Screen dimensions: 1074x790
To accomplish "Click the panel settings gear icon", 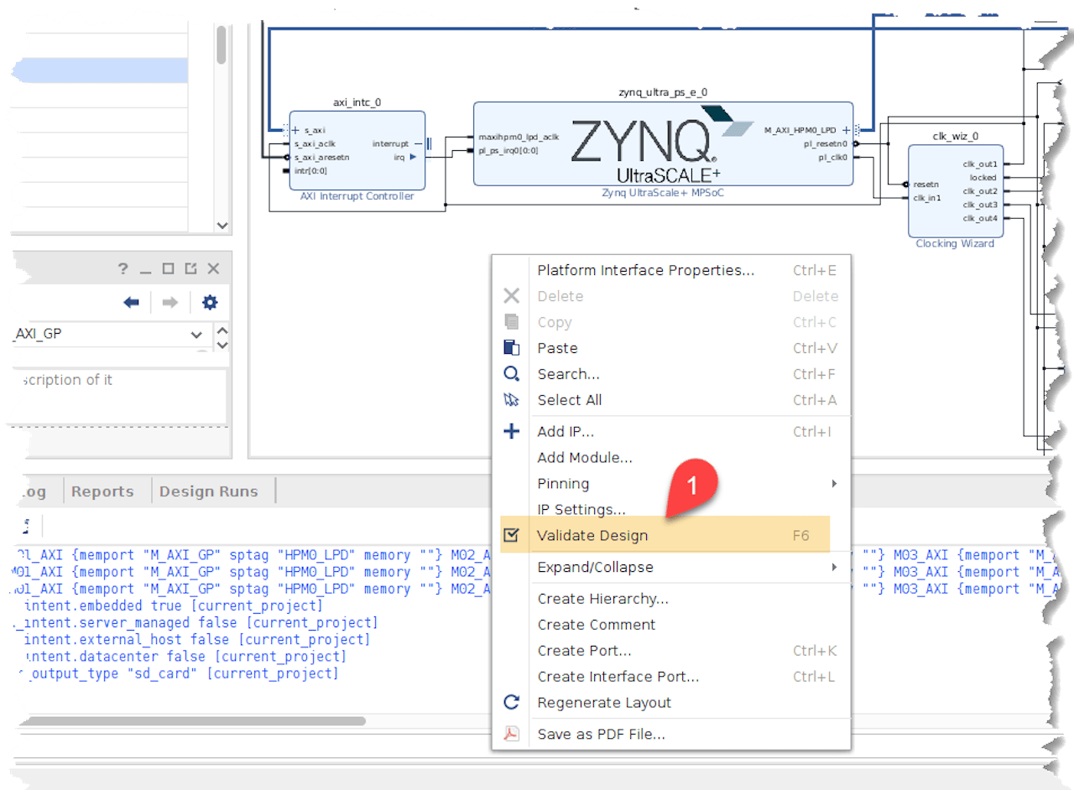I will 210,303.
